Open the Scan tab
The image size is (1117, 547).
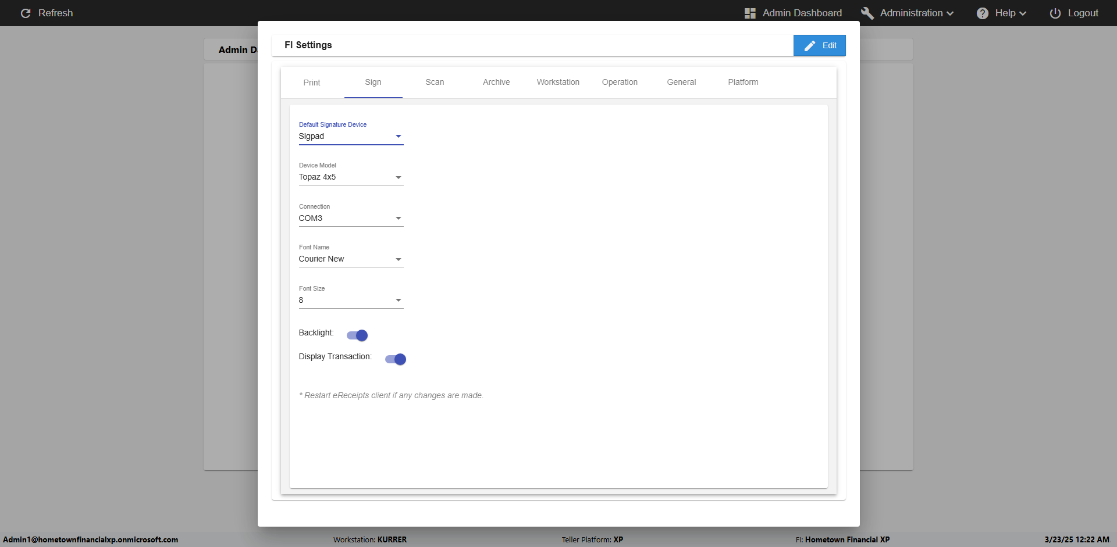435,82
